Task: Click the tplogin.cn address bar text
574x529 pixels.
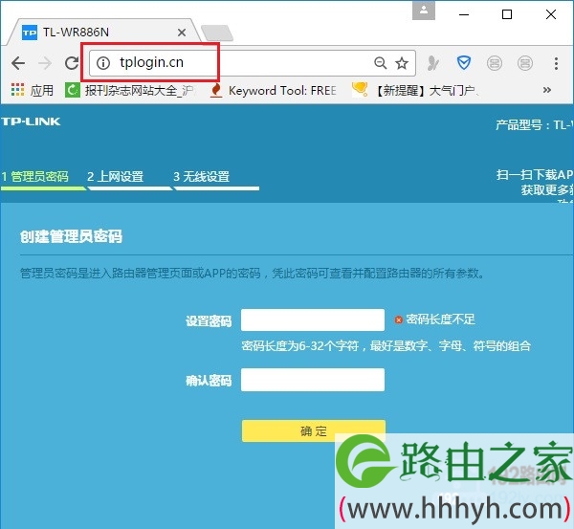Action: pyautogui.click(x=151, y=62)
